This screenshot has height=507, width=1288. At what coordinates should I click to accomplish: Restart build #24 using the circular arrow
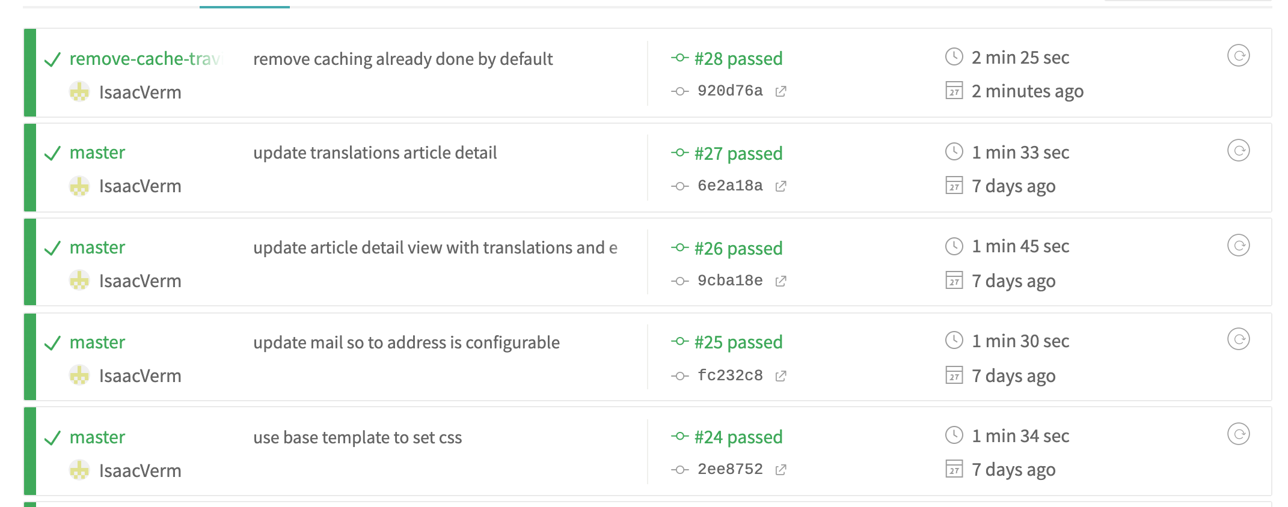point(1238,434)
